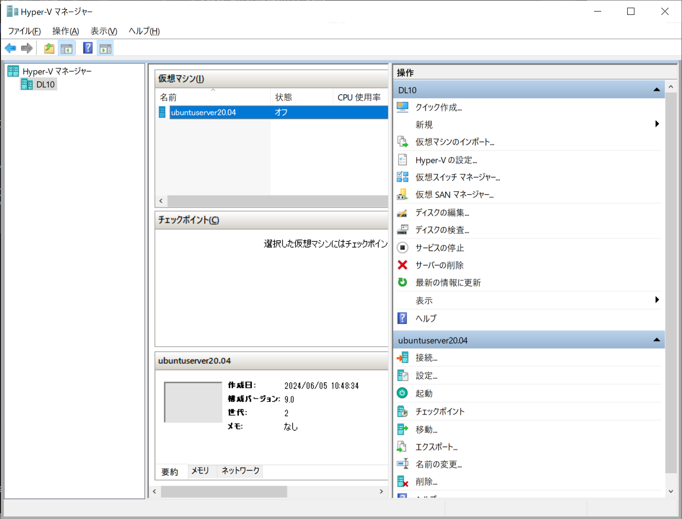
Task: Click the Hyper-V の設定 icon
Action: coord(403,160)
